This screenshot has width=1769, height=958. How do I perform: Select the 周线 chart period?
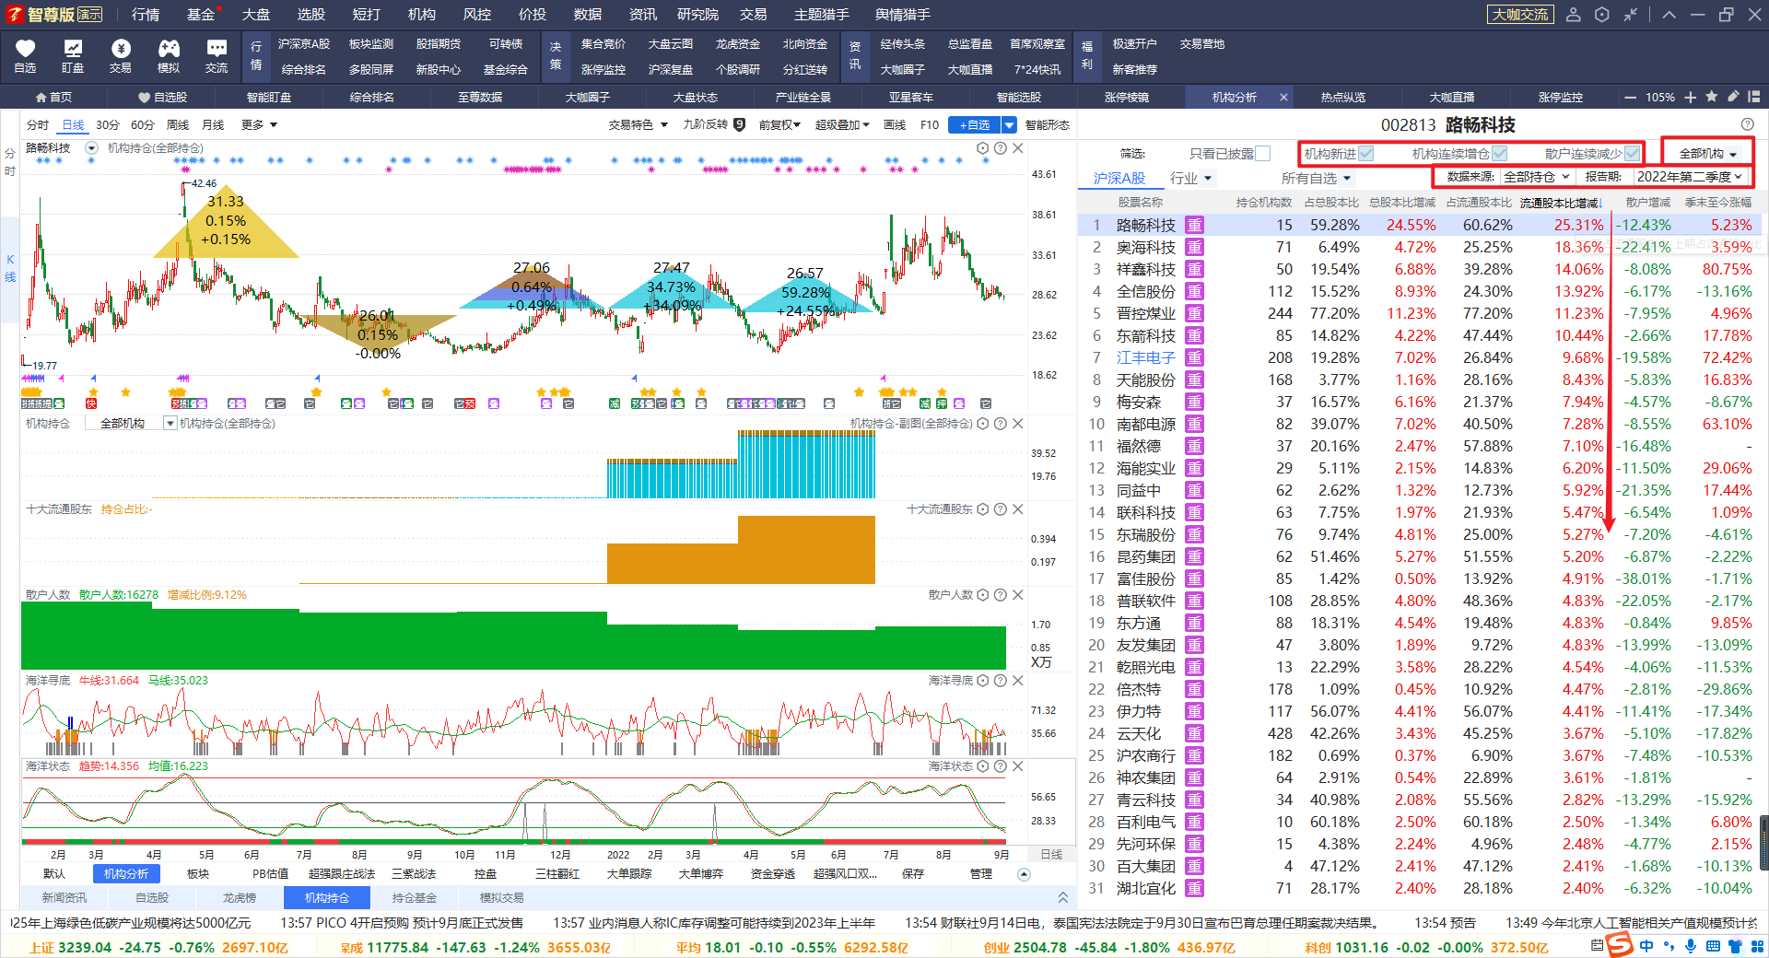point(178,124)
